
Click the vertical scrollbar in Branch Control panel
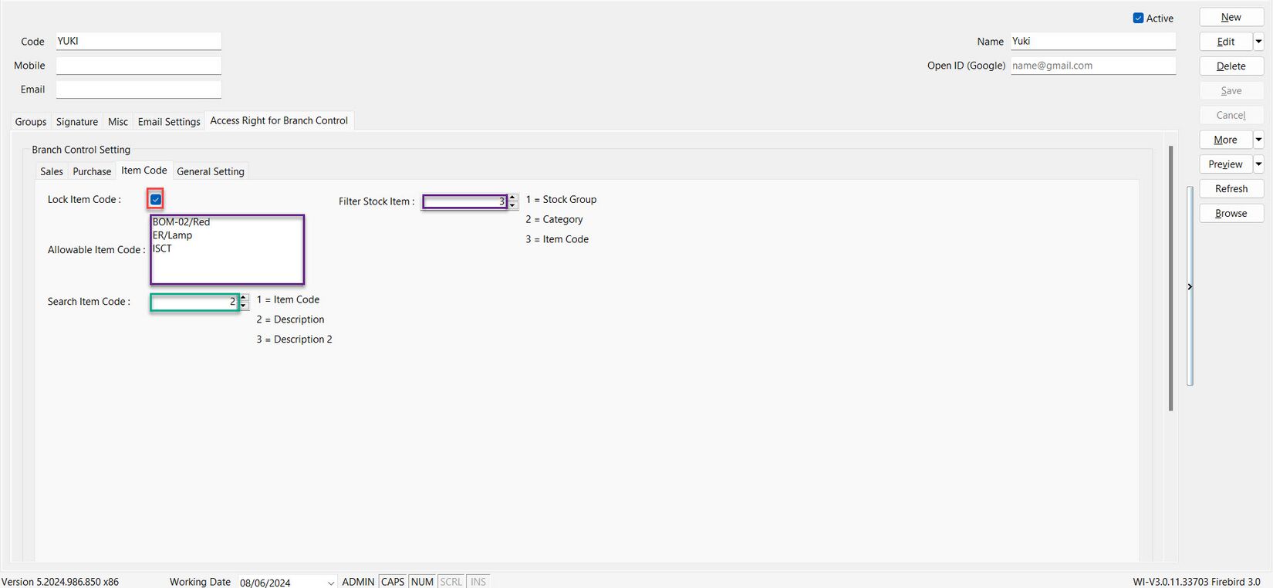click(1170, 278)
